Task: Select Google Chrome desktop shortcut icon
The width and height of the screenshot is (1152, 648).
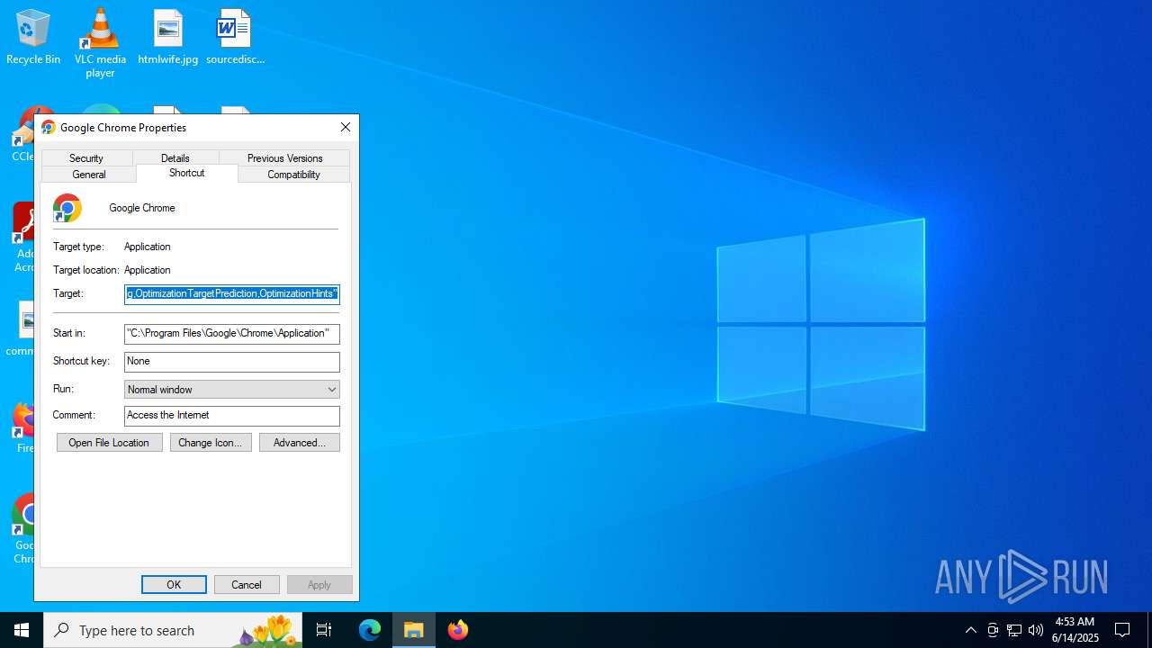Action: (24, 529)
